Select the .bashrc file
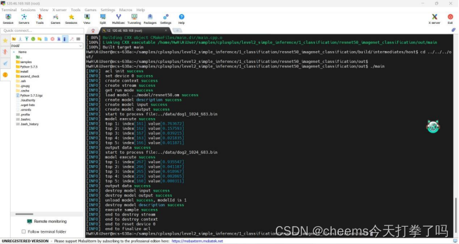 23,119
